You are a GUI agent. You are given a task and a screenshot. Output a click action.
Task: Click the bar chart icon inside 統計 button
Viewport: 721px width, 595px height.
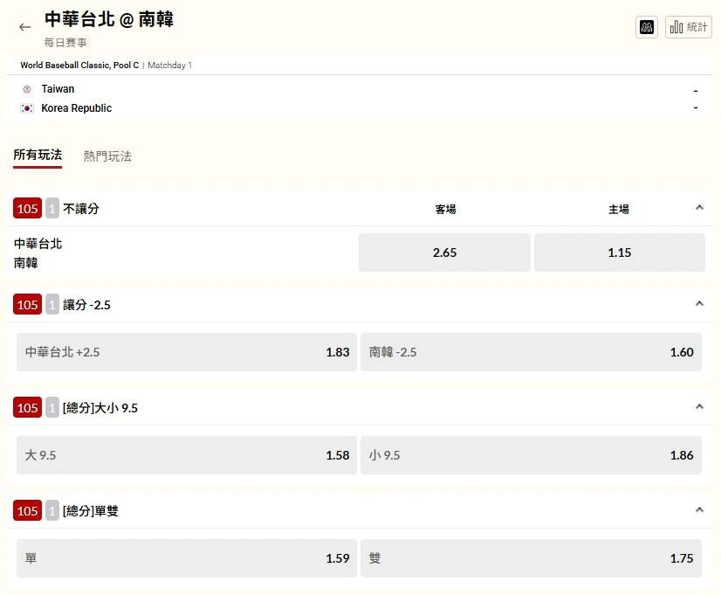(x=678, y=27)
